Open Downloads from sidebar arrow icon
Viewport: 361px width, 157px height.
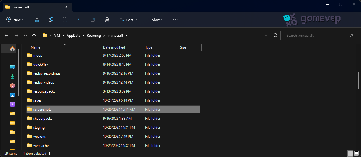[x=13, y=76]
